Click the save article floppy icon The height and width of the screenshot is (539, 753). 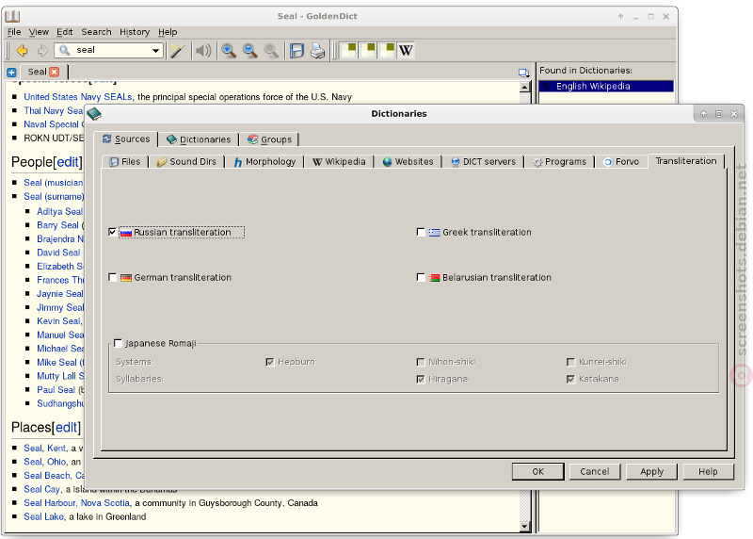[x=296, y=51]
